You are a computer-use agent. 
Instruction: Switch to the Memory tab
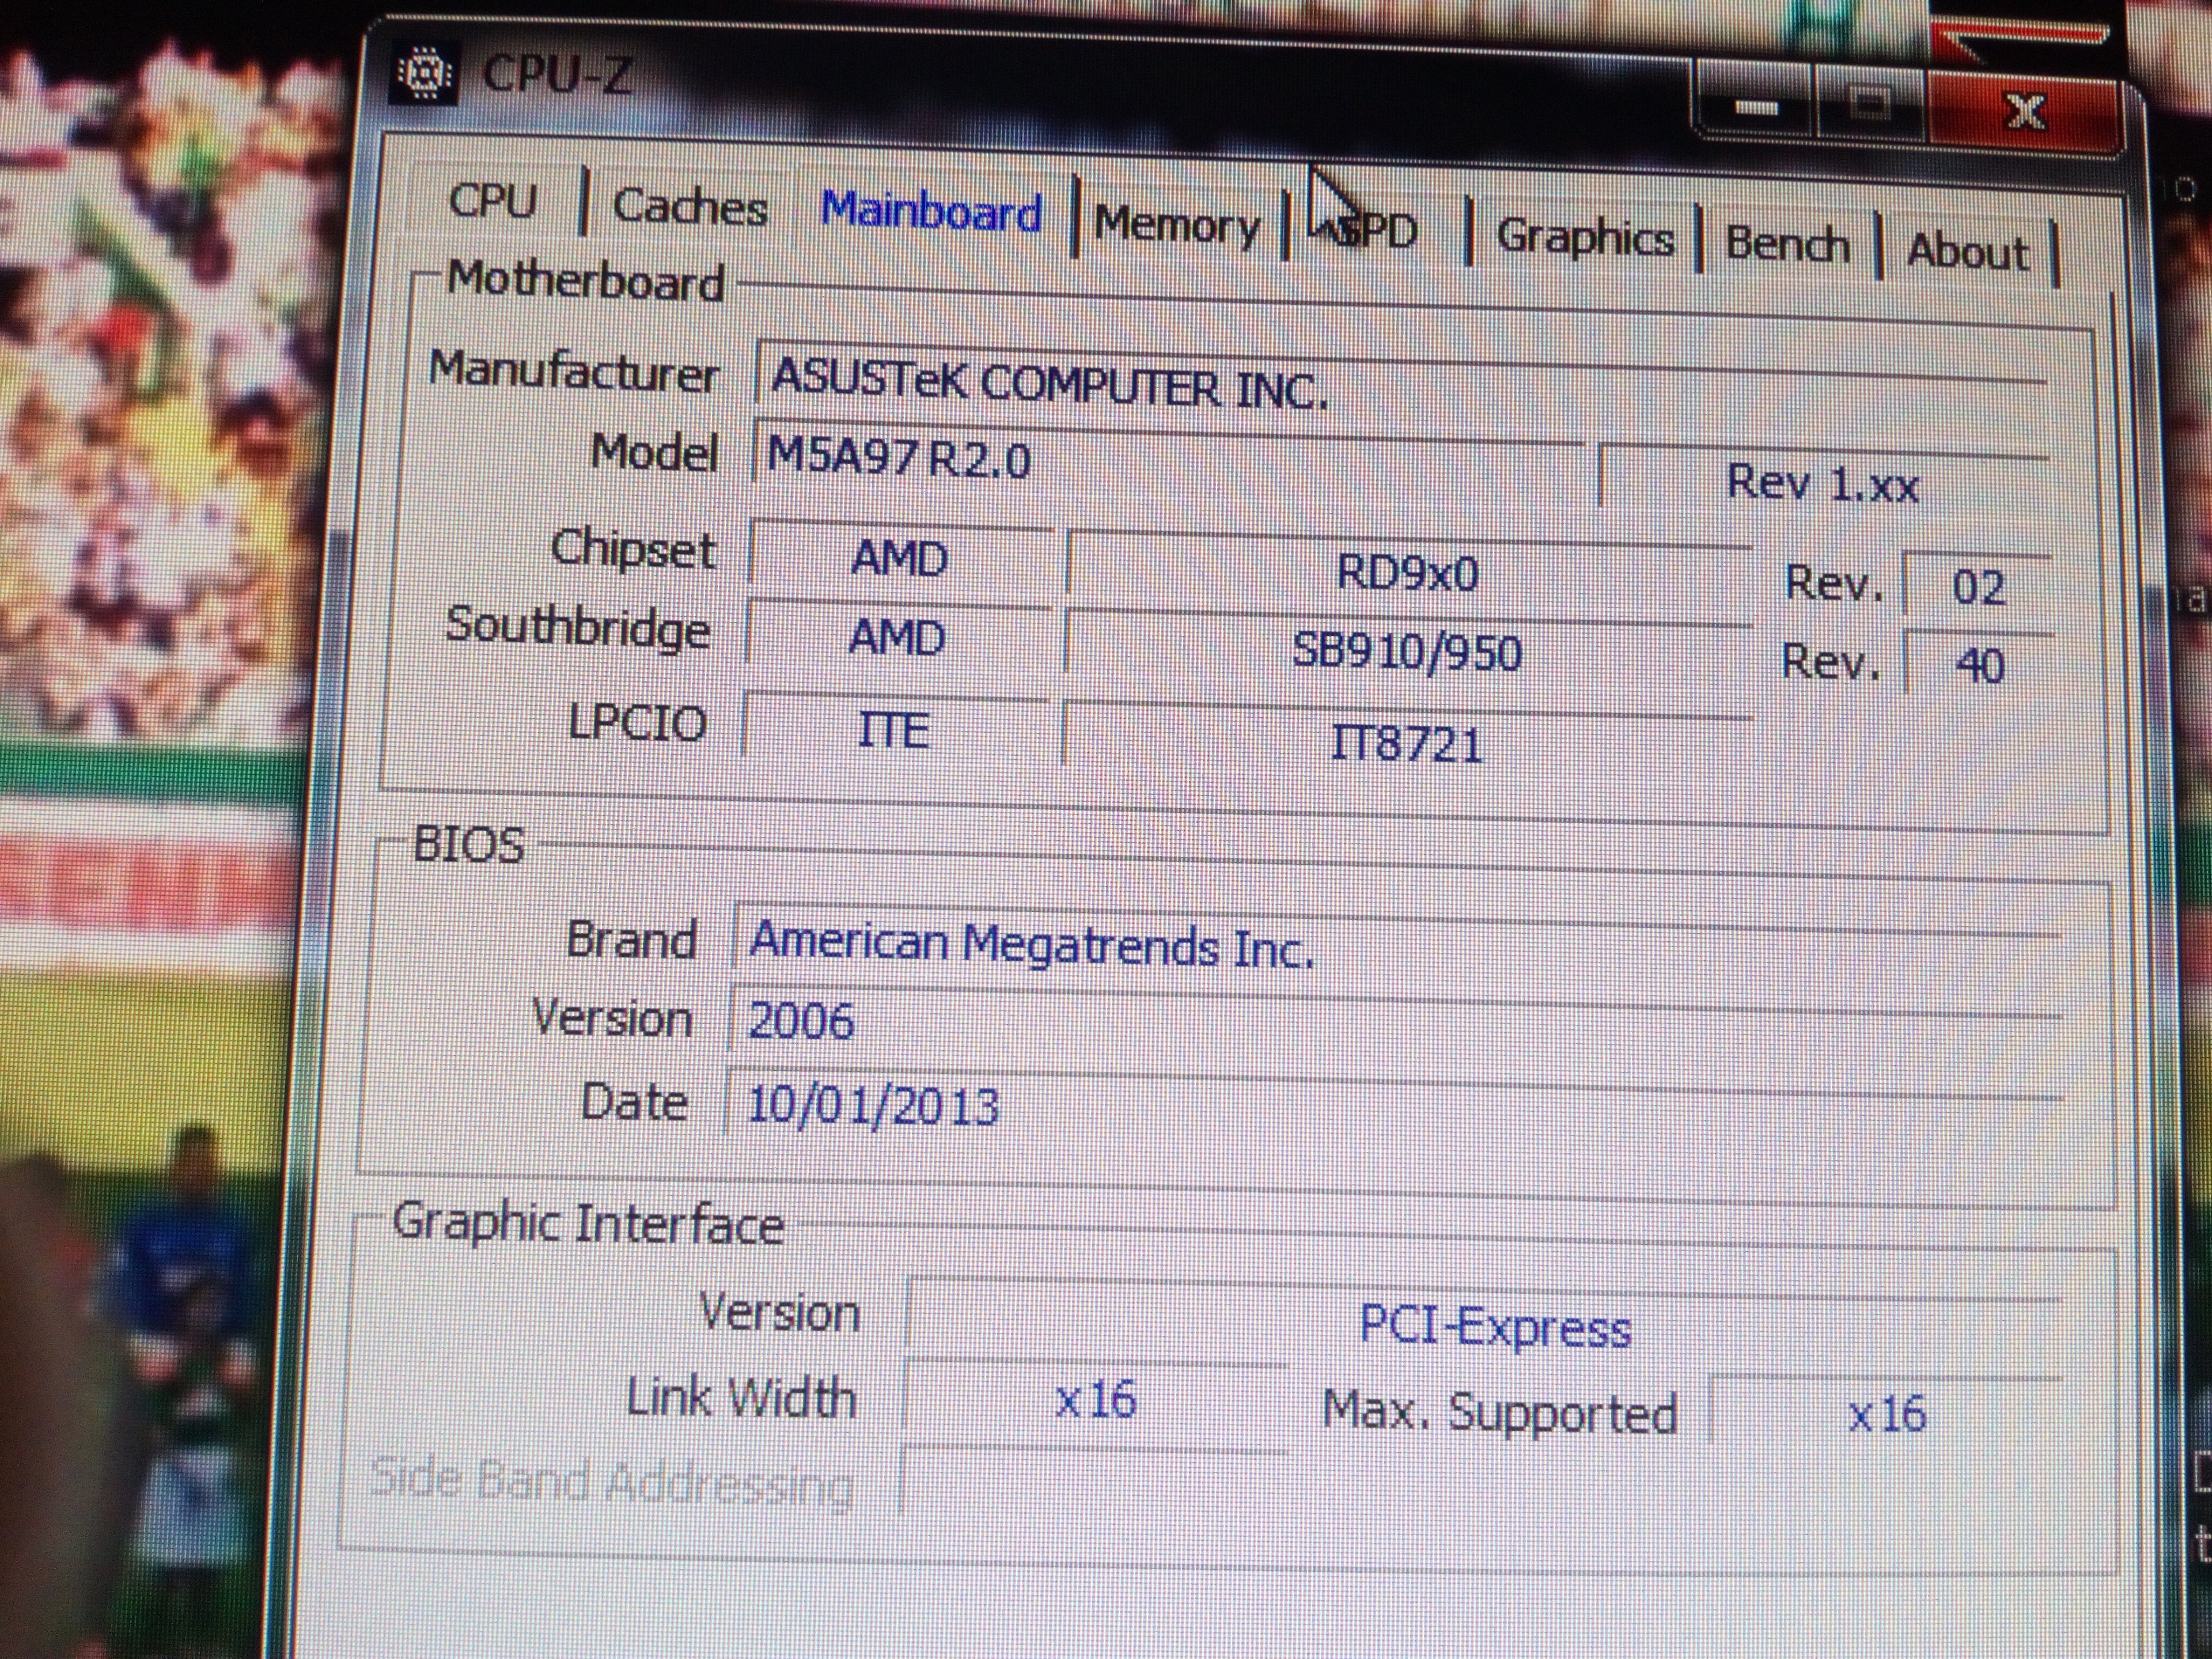(1177, 225)
